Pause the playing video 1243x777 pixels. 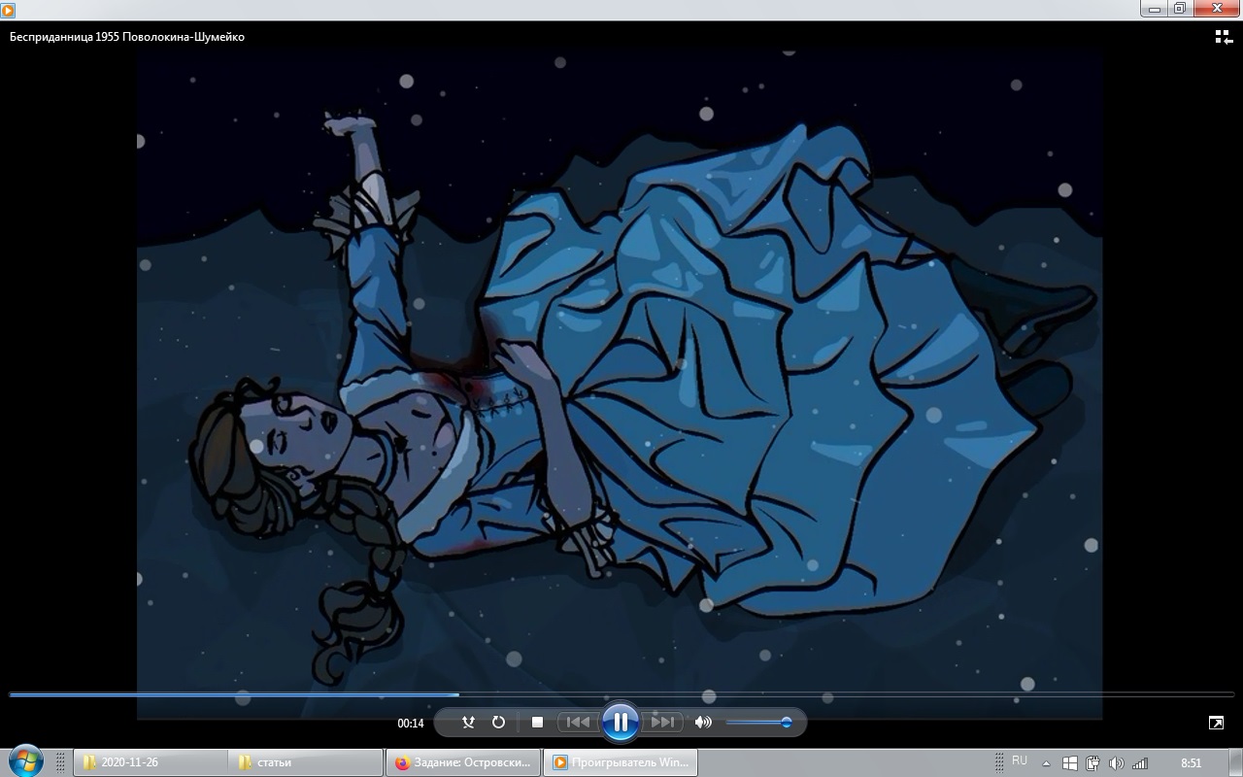(x=620, y=722)
